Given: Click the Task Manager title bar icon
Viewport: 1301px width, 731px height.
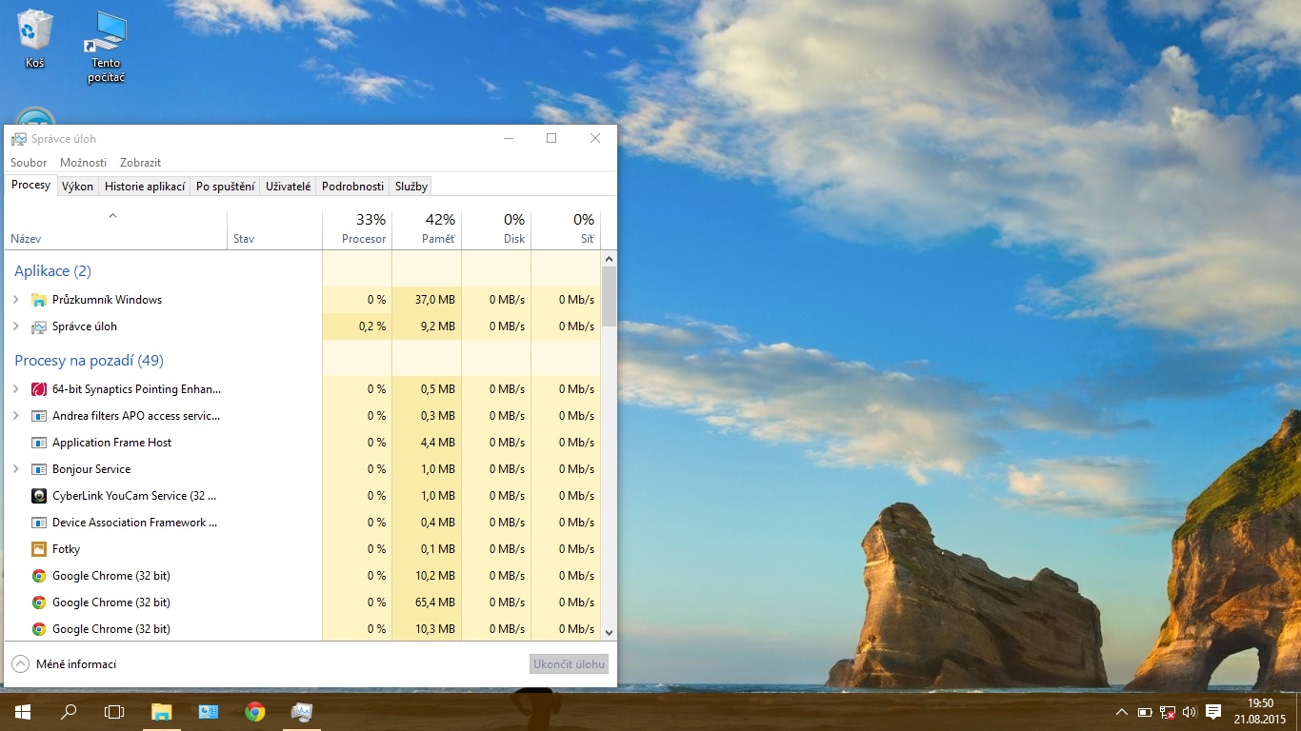Looking at the screenshot, I should (x=19, y=139).
